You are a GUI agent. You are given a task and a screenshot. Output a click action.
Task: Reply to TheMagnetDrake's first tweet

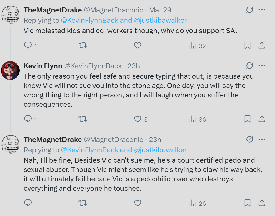pyautogui.click(x=28, y=46)
